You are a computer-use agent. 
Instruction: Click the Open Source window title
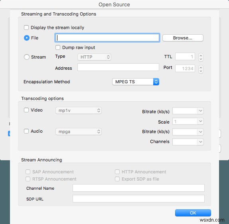point(114,4)
